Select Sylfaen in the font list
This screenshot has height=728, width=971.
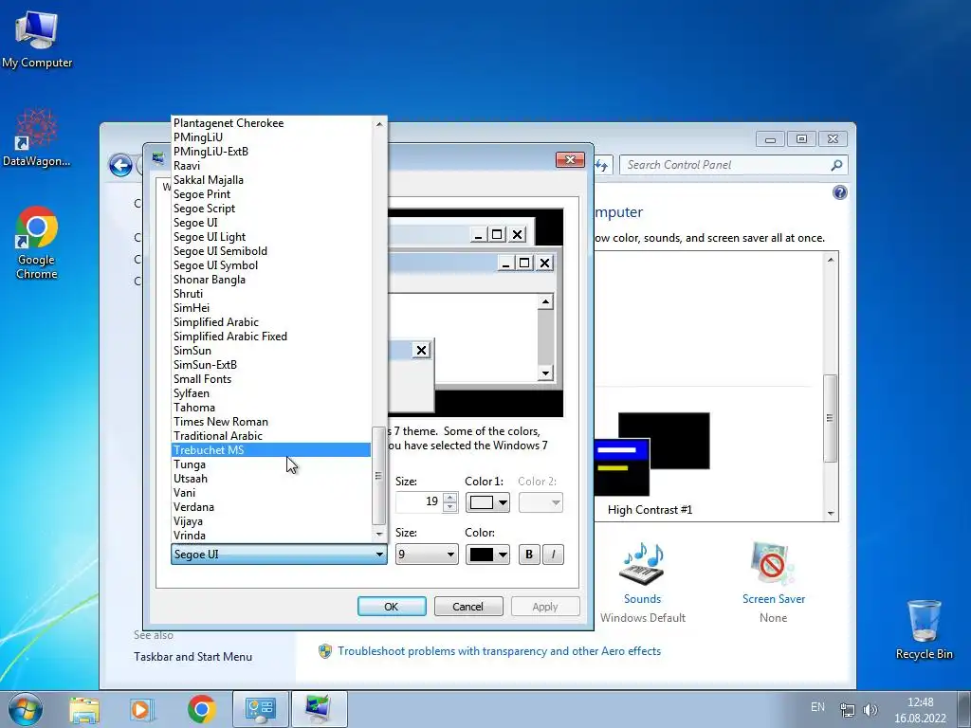270,393
